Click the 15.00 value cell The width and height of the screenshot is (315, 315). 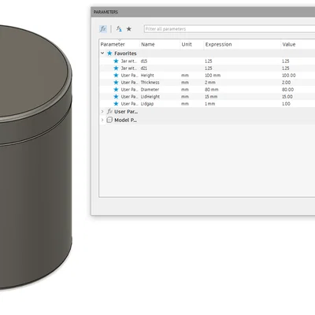(287, 97)
